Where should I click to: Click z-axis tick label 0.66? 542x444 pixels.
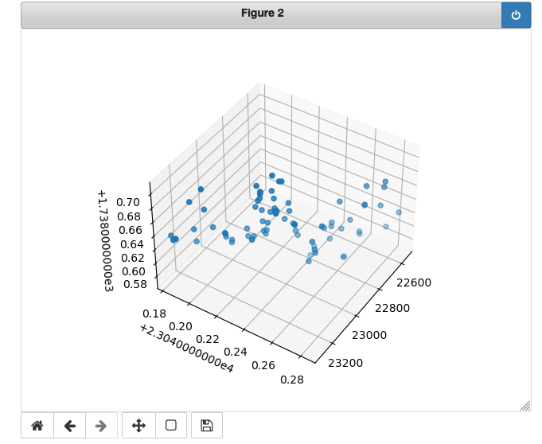click(x=131, y=230)
